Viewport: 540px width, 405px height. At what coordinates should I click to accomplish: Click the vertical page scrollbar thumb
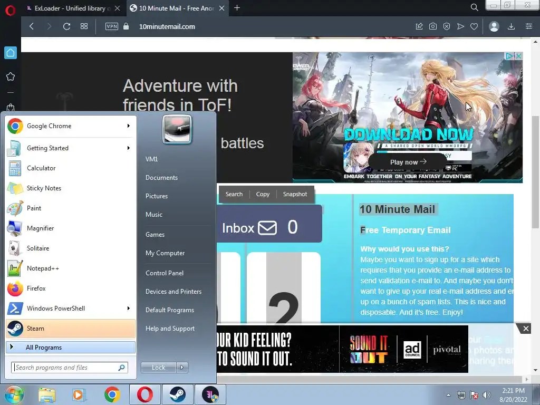535,172
